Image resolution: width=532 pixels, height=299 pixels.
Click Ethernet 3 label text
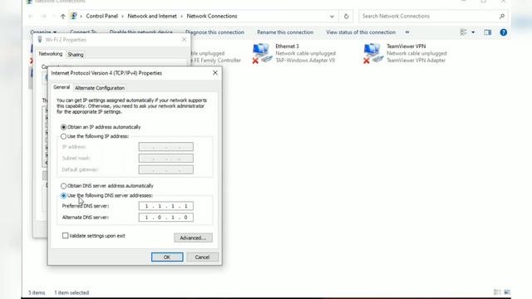[x=287, y=47]
